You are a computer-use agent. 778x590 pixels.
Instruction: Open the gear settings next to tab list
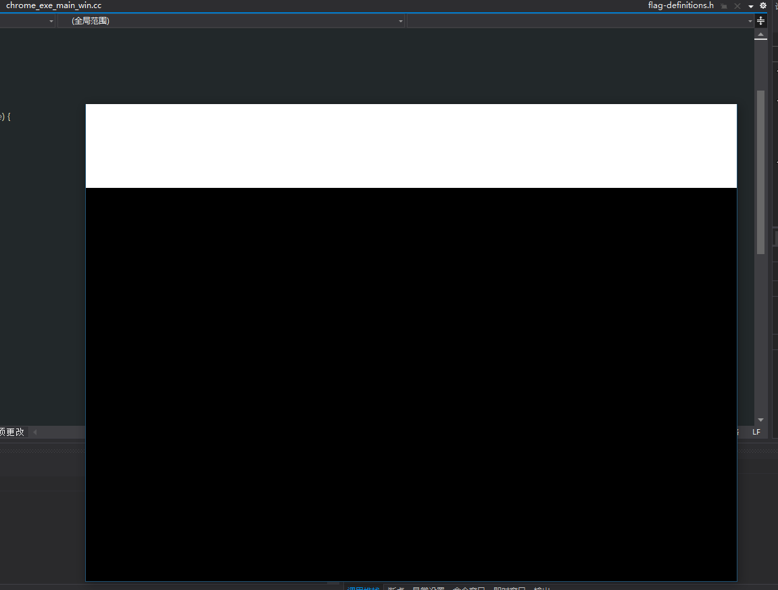point(763,6)
